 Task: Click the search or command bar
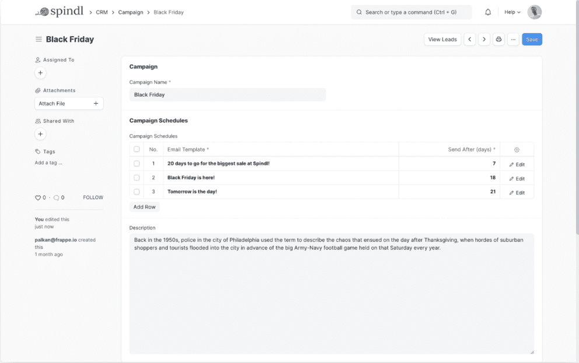(411, 12)
